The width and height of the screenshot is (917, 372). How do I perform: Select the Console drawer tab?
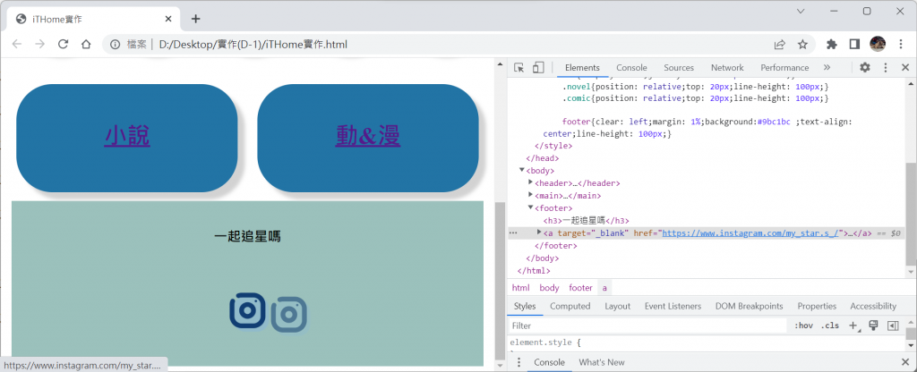pos(549,362)
